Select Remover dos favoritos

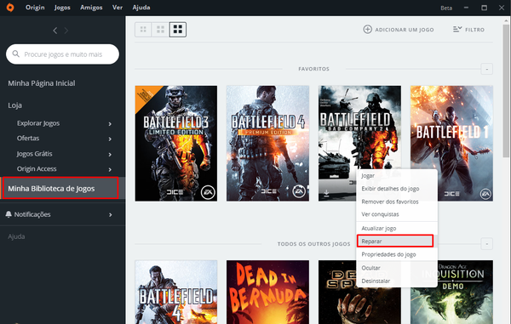click(x=397, y=202)
